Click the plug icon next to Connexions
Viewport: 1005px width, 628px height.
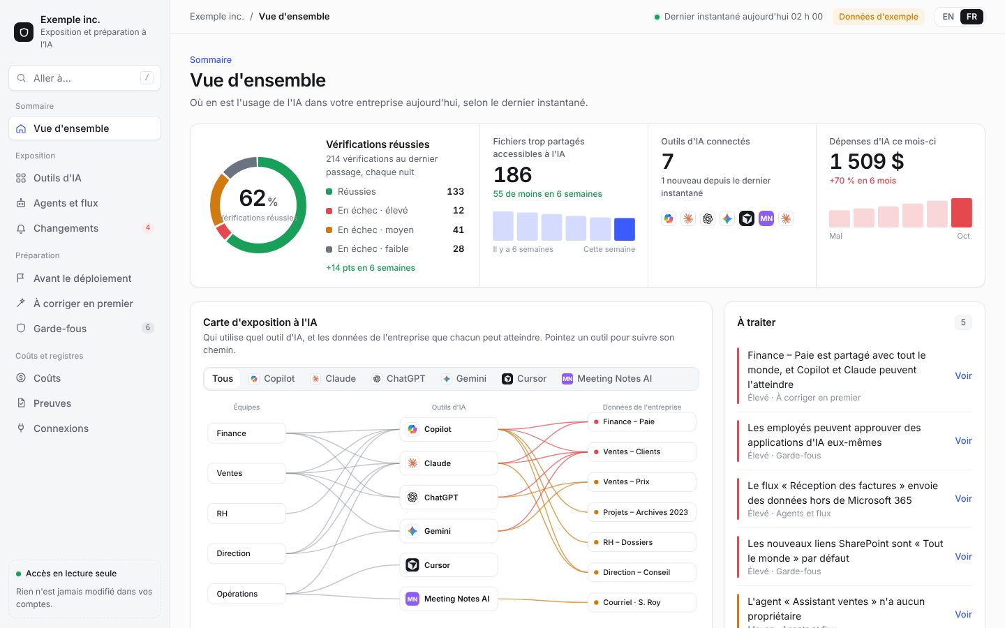(21, 428)
